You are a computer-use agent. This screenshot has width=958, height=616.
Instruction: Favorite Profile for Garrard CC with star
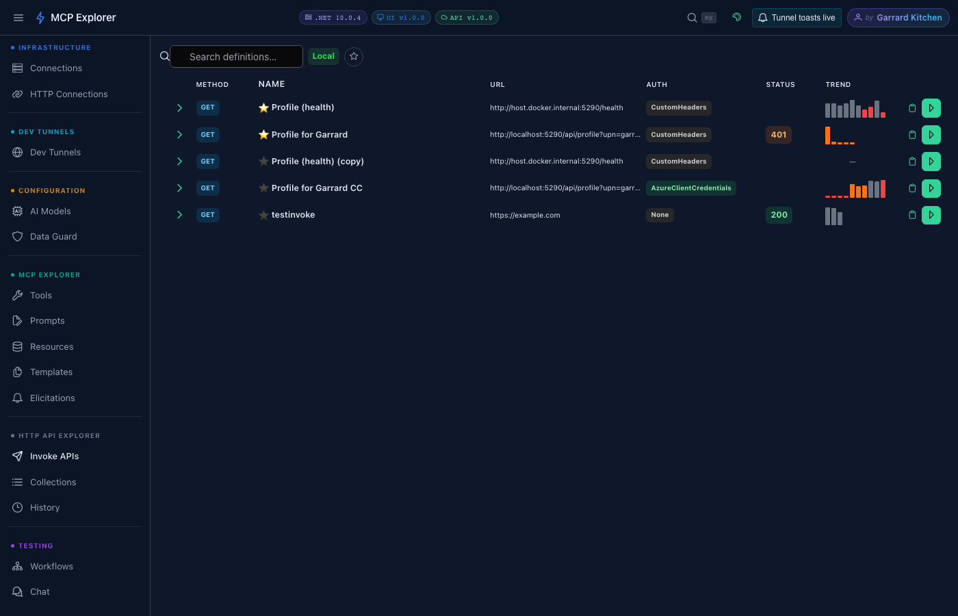(263, 188)
